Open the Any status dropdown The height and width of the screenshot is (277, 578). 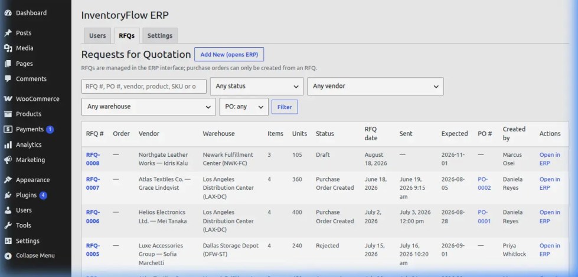click(257, 86)
